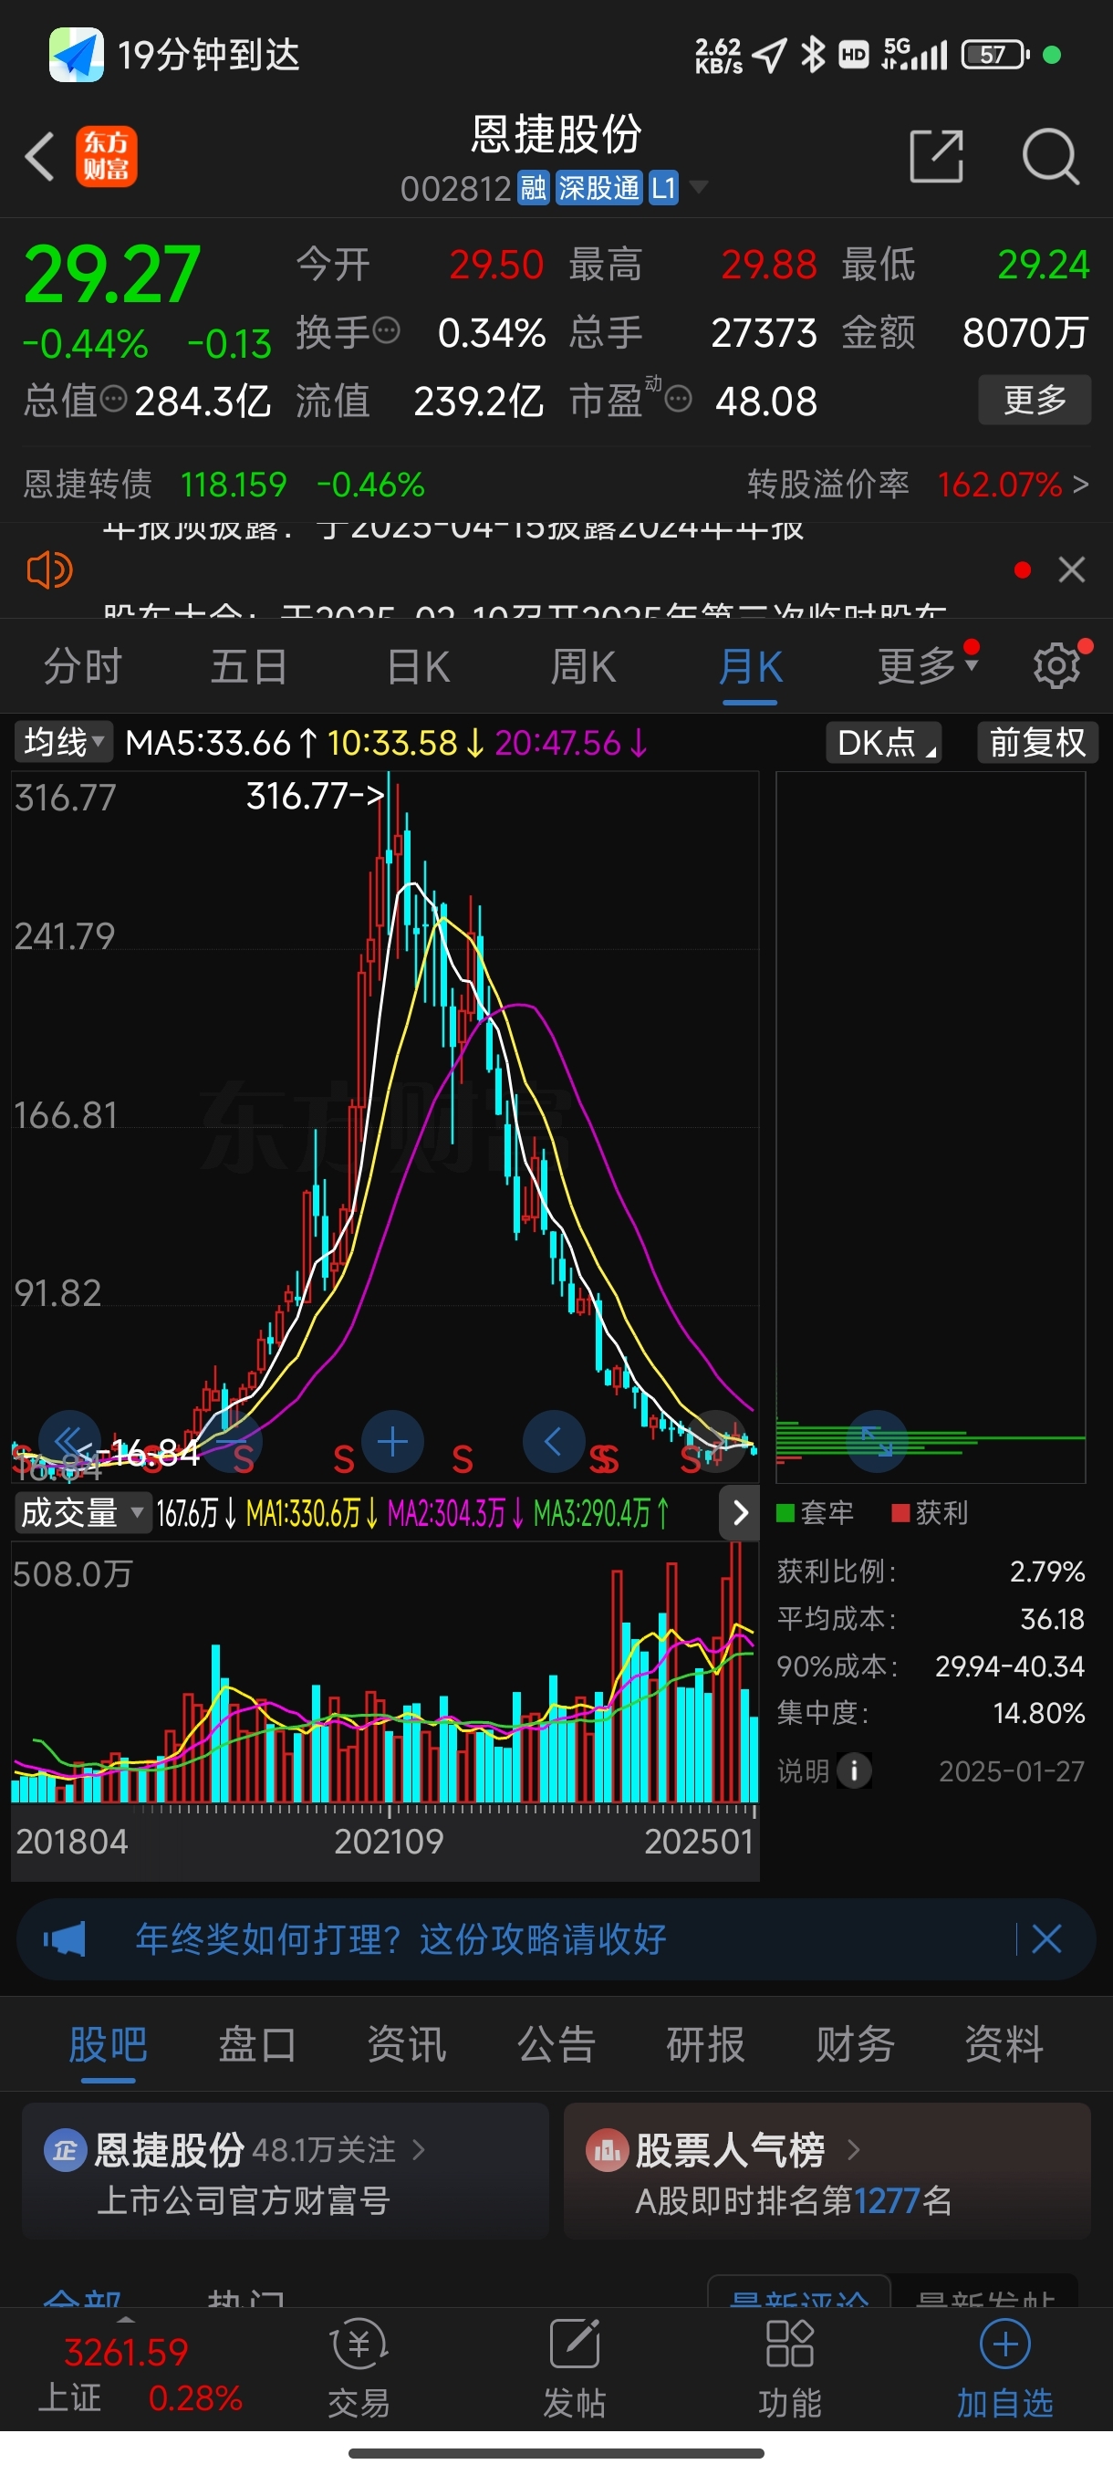Image resolution: width=1113 pixels, height=2475 pixels.
Task: Switch to 周K chart tab
Action: (583, 666)
